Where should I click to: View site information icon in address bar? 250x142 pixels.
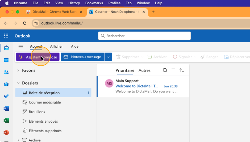click(x=36, y=23)
